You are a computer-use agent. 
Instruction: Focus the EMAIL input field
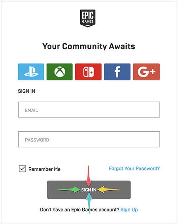point(89,110)
